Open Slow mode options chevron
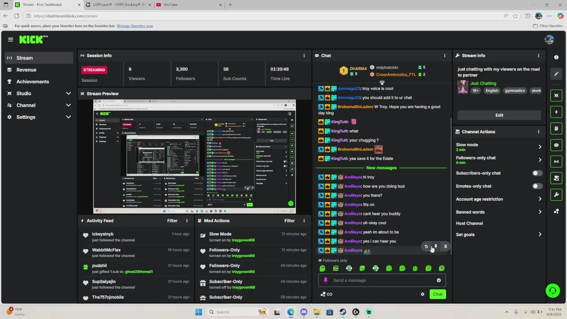 click(540, 147)
